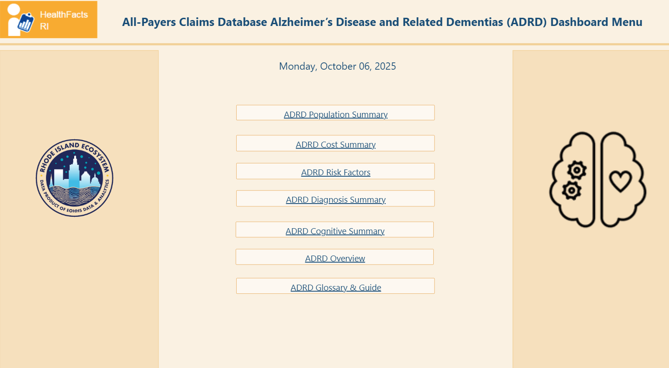This screenshot has width=669, height=368.
Task: Select the ADRD Dashboard Menu title heading
Action: tap(382, 22)
